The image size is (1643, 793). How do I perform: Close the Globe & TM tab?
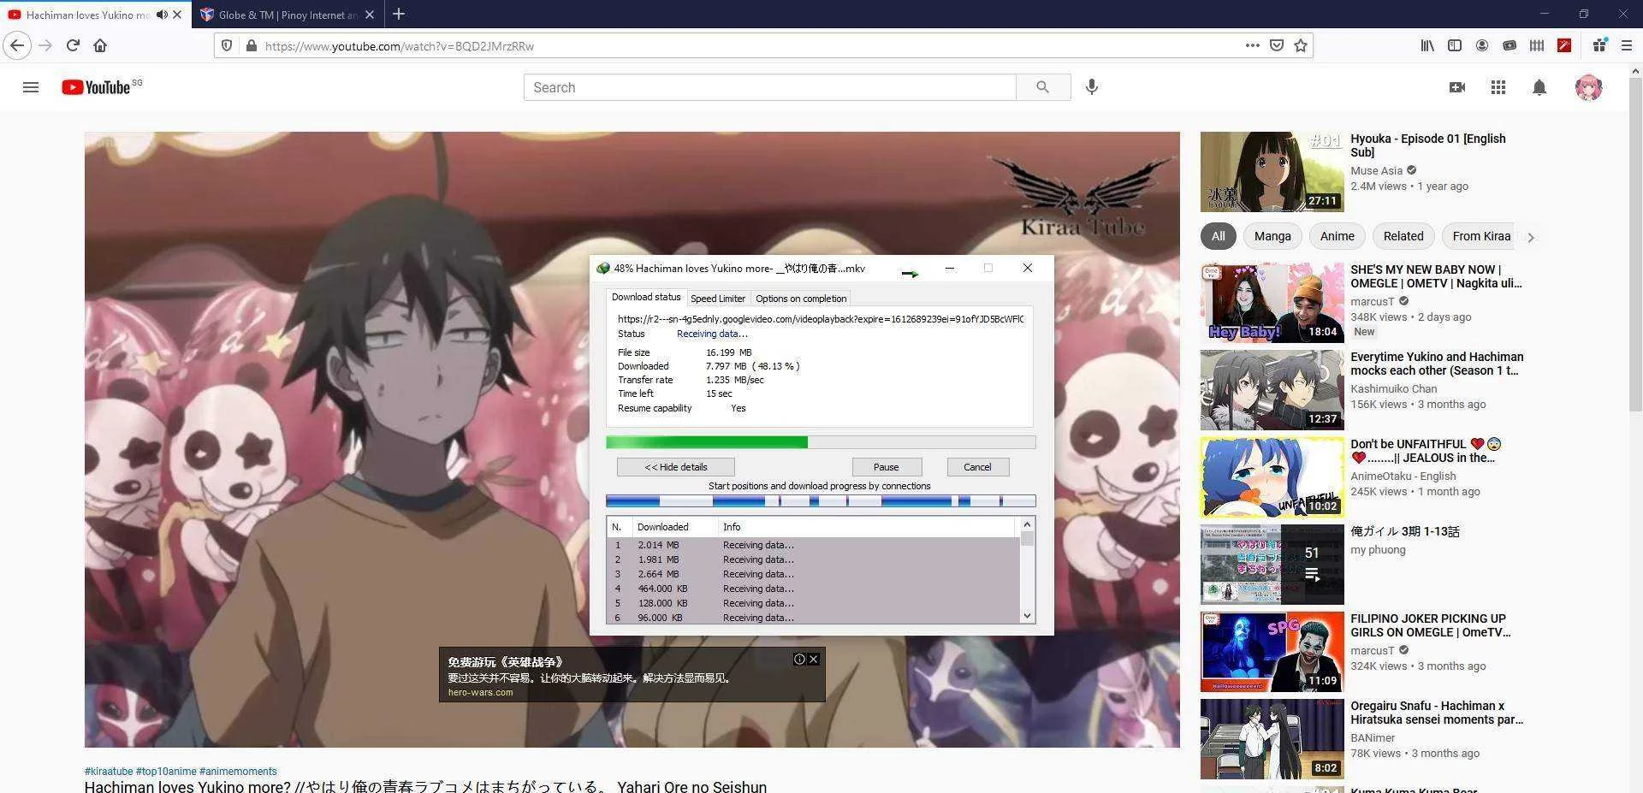370,15
